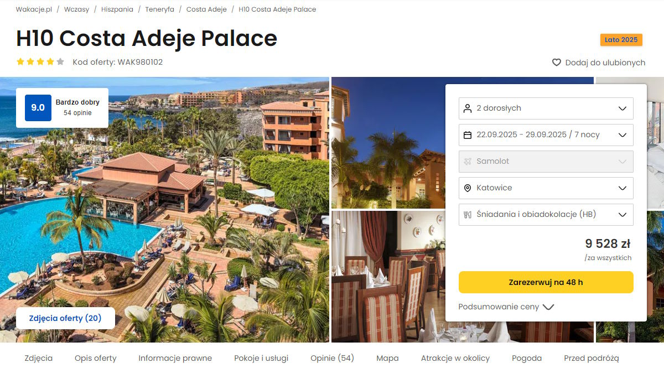Screen dimensions: 664x368
Task: Click the 9.0 rating score badge
Action: tap(38, 108)
